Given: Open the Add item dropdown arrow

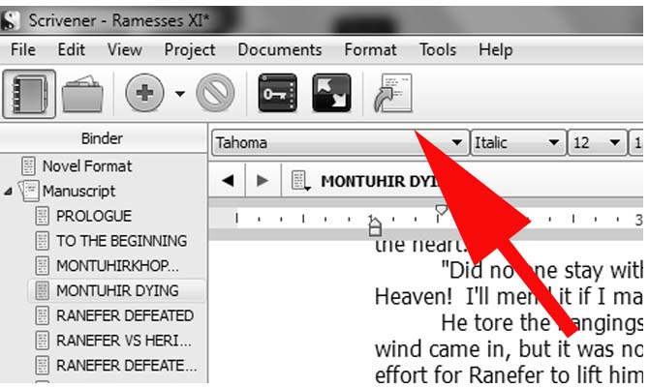Looking at the screenshot, I should (179, 95).
